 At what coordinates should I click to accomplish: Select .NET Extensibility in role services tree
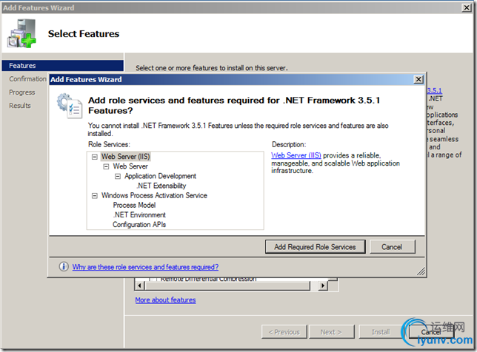point(161,186)
